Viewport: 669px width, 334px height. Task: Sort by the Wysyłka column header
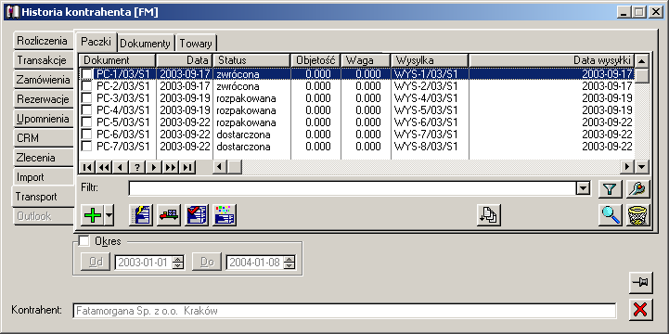coord(430,60)
